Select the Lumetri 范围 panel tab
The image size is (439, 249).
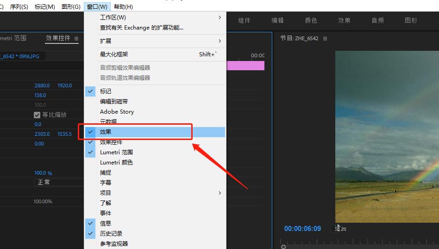click(13, 38)
